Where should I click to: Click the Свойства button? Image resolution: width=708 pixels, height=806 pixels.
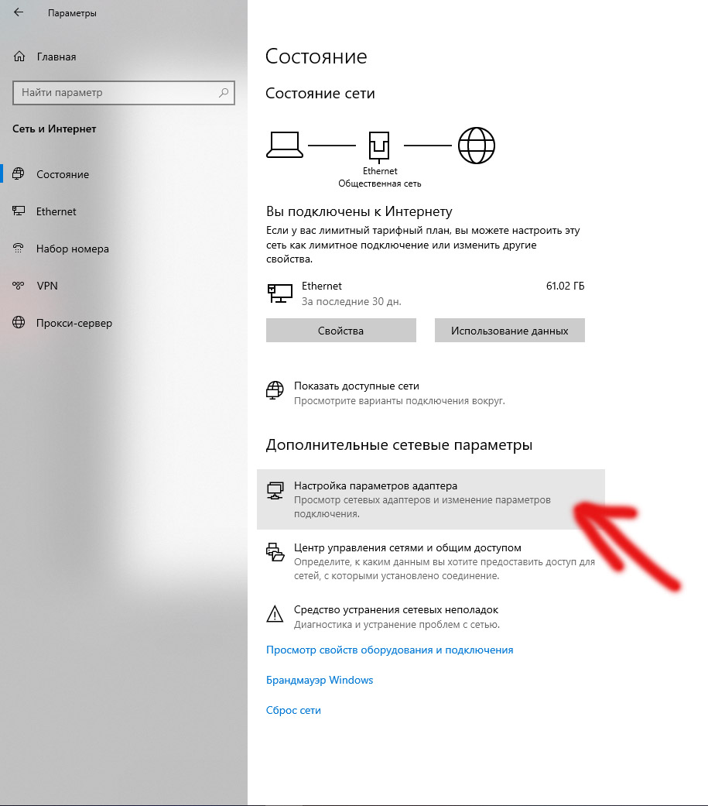[x=340, y=331]
